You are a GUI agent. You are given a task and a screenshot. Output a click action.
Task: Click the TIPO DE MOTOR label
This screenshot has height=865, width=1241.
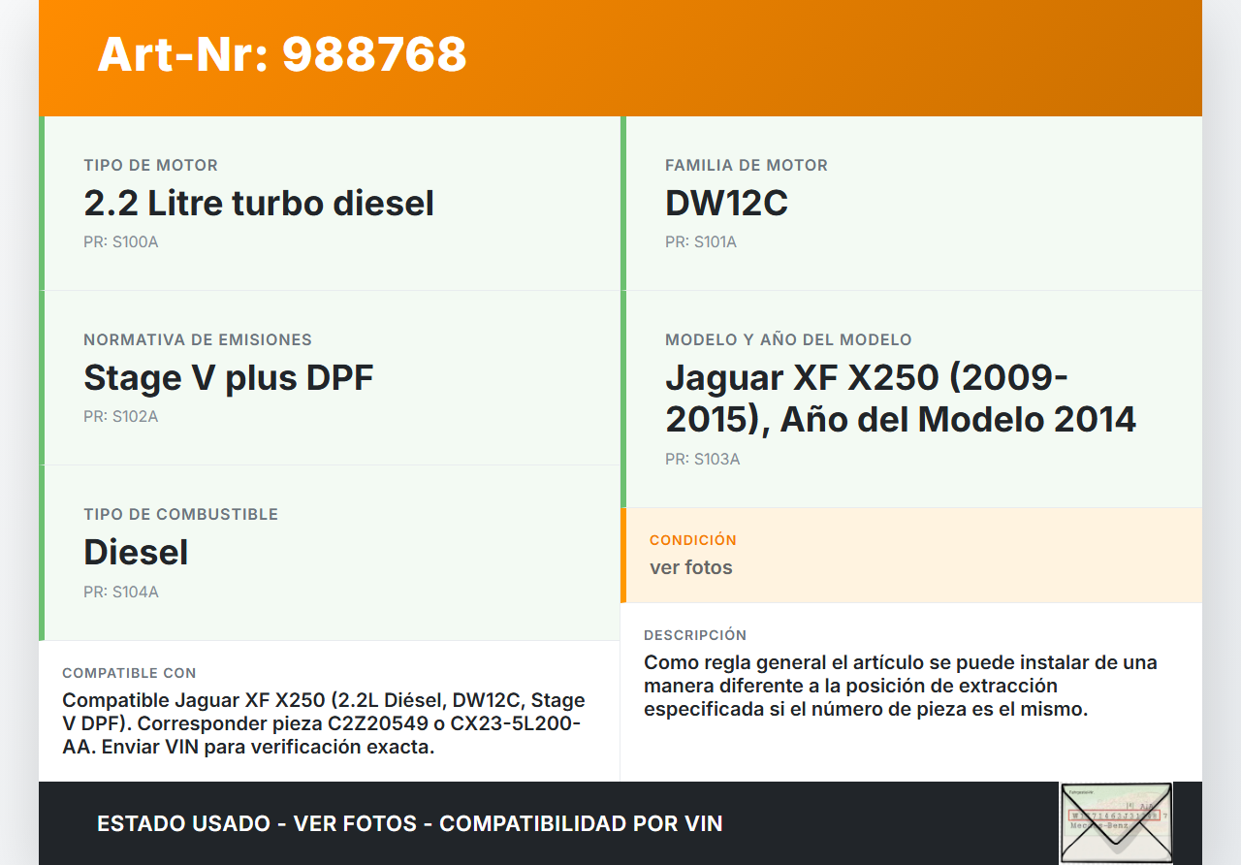pyautogui.click(x=150, y=166)
